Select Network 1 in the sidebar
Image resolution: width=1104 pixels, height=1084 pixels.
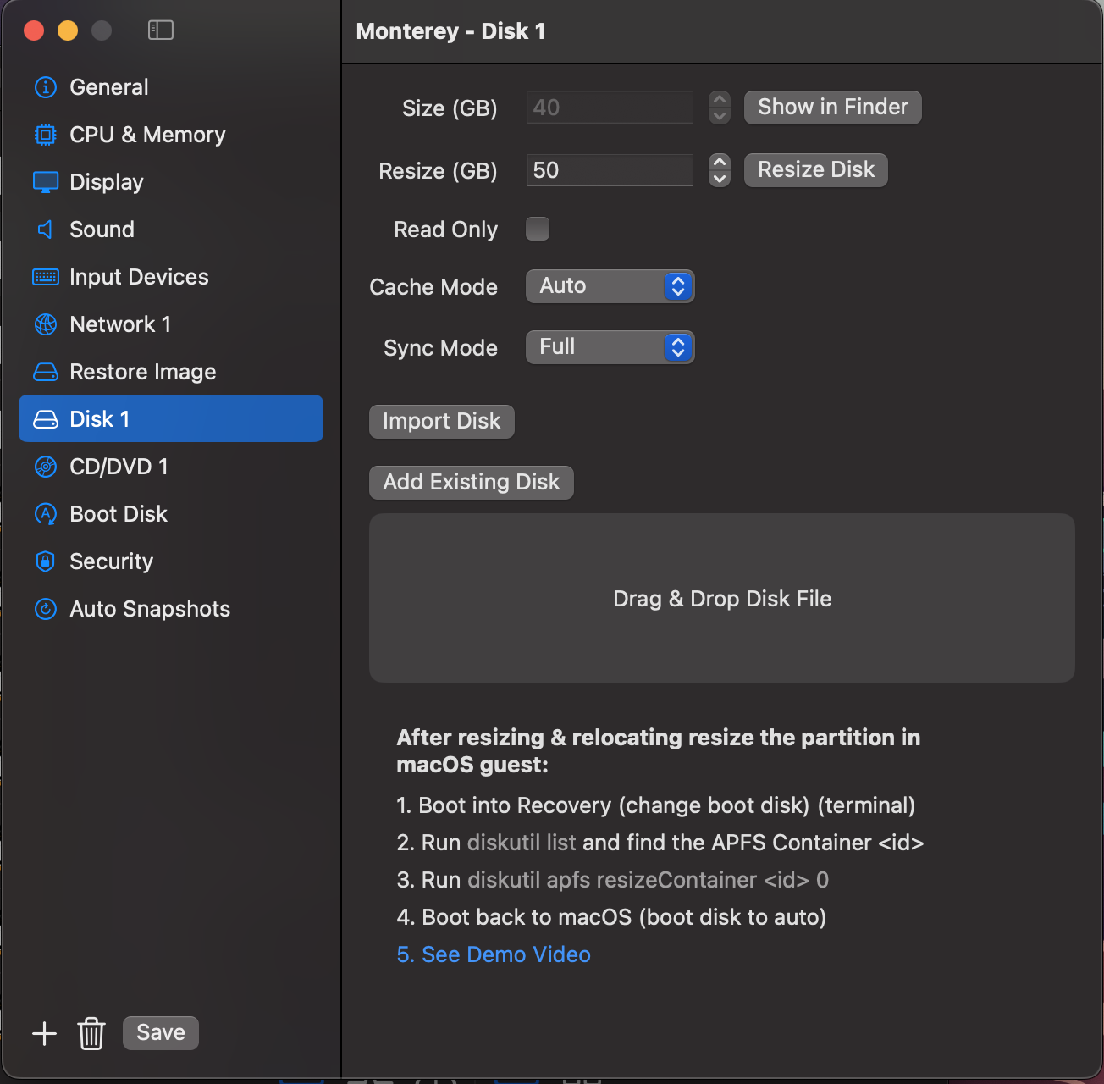point(171,324)
